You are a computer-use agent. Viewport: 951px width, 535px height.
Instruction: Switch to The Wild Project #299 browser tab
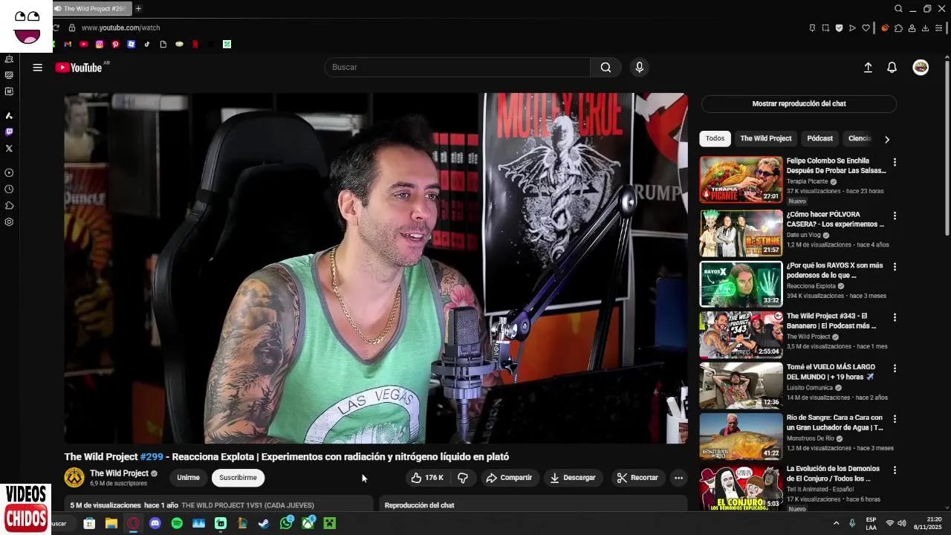coord(91,9)
